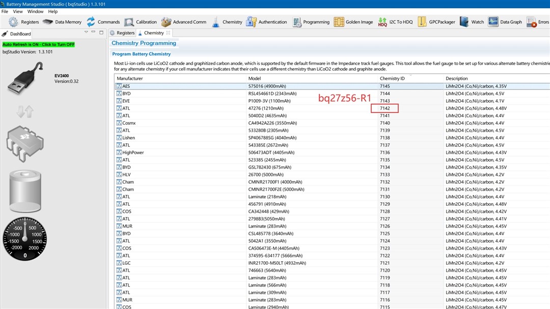Open the Registers toolbar icon
550x309 pixels.
(13, 22)
